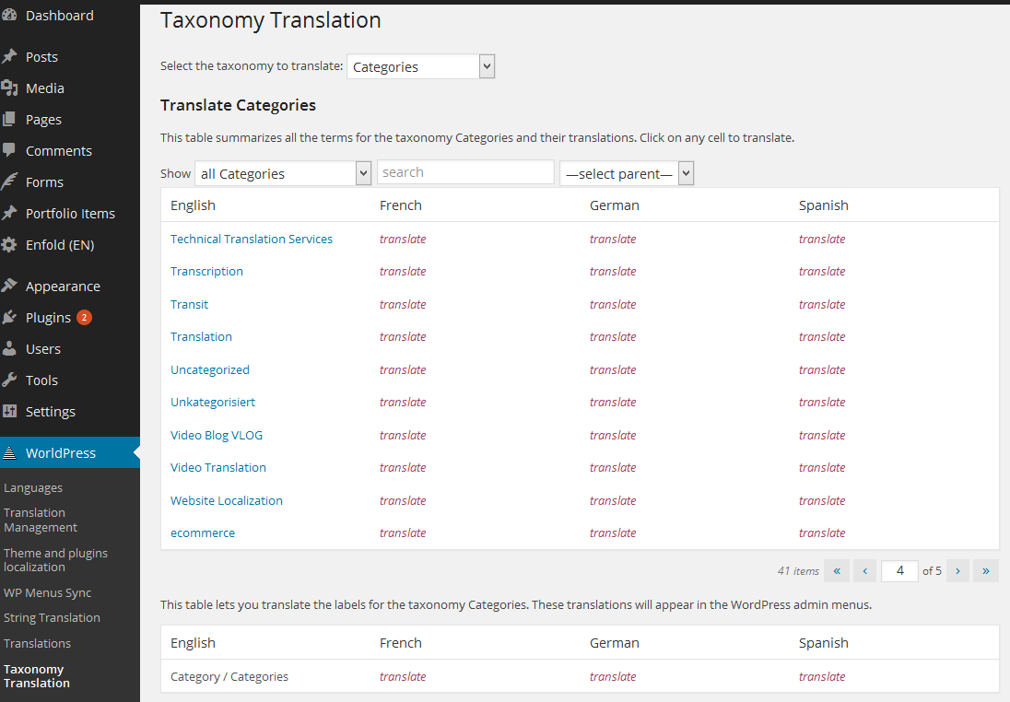Viewport: 1010px width, 702px height.
Task: Translate Video Blog VLOG into French
Action: 403,435
